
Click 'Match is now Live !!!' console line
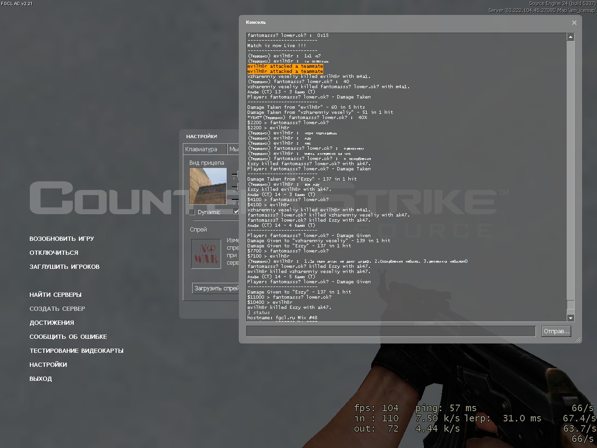277,46
